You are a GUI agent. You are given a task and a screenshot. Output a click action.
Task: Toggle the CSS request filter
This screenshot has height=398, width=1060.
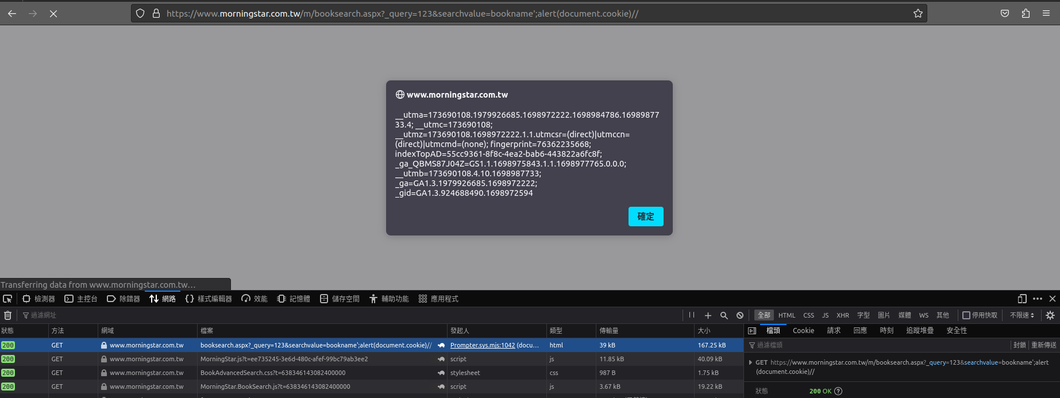point(809,315)
